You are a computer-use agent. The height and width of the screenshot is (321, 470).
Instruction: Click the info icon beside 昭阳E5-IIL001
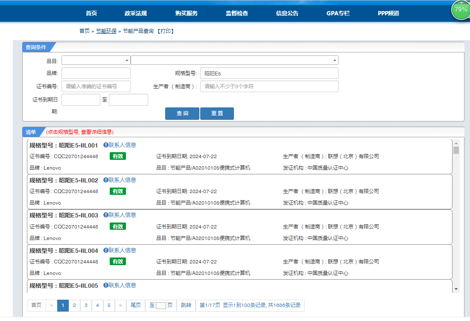(106, 145)
